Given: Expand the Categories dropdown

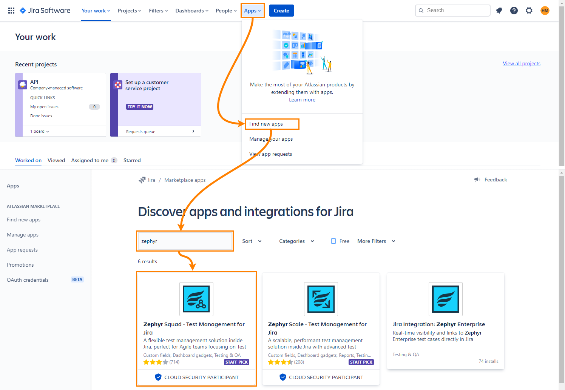Looking at the screenshot, I should (x=296, y=241).
